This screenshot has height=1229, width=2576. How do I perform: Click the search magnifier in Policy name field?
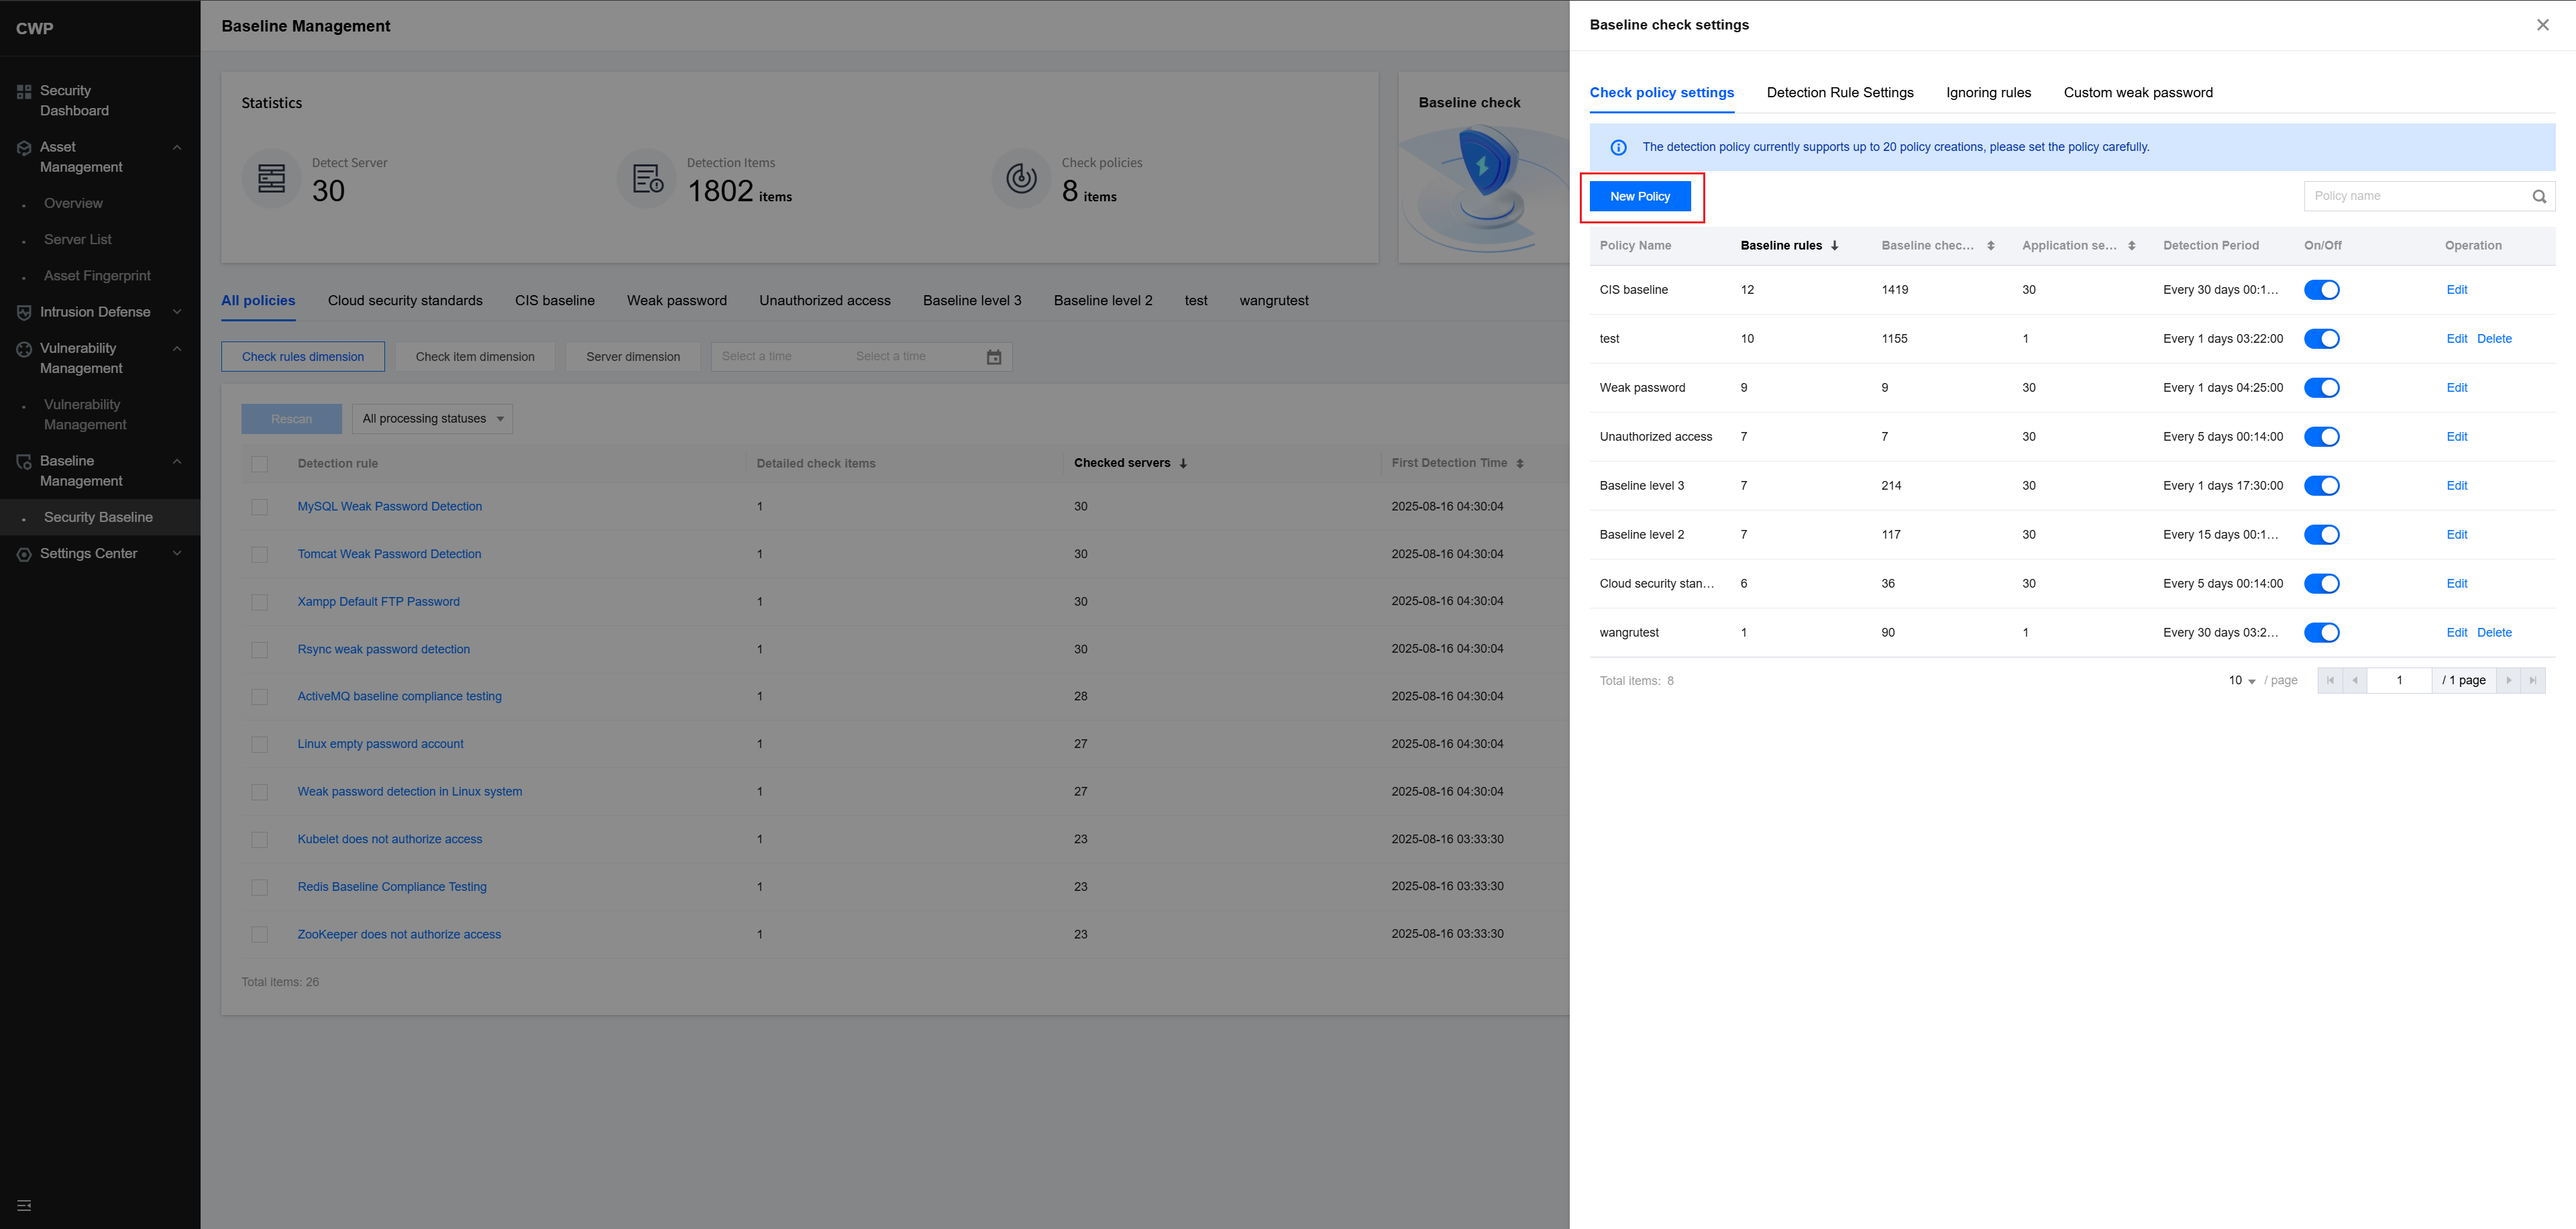2539,196
